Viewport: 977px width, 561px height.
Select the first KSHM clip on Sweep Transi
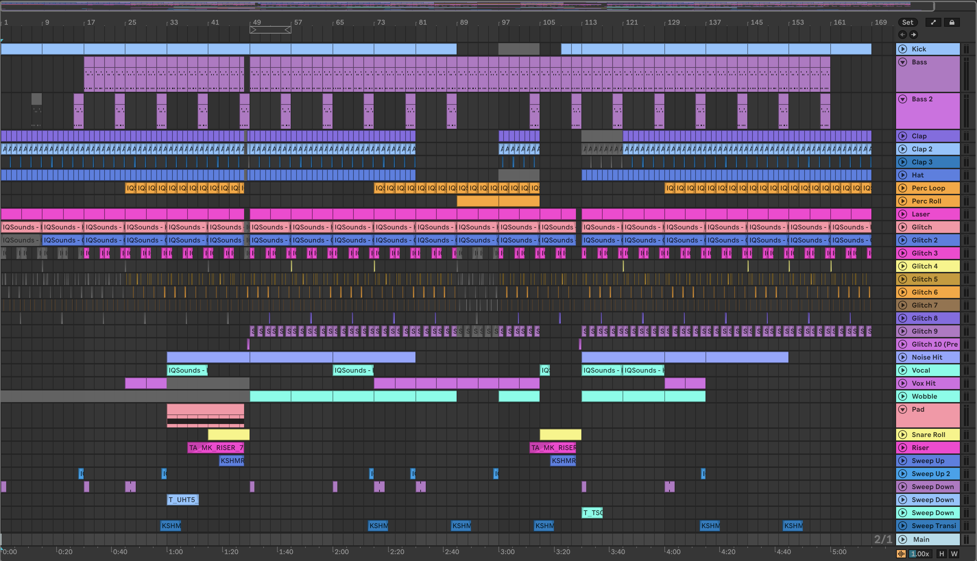(170, 526)
